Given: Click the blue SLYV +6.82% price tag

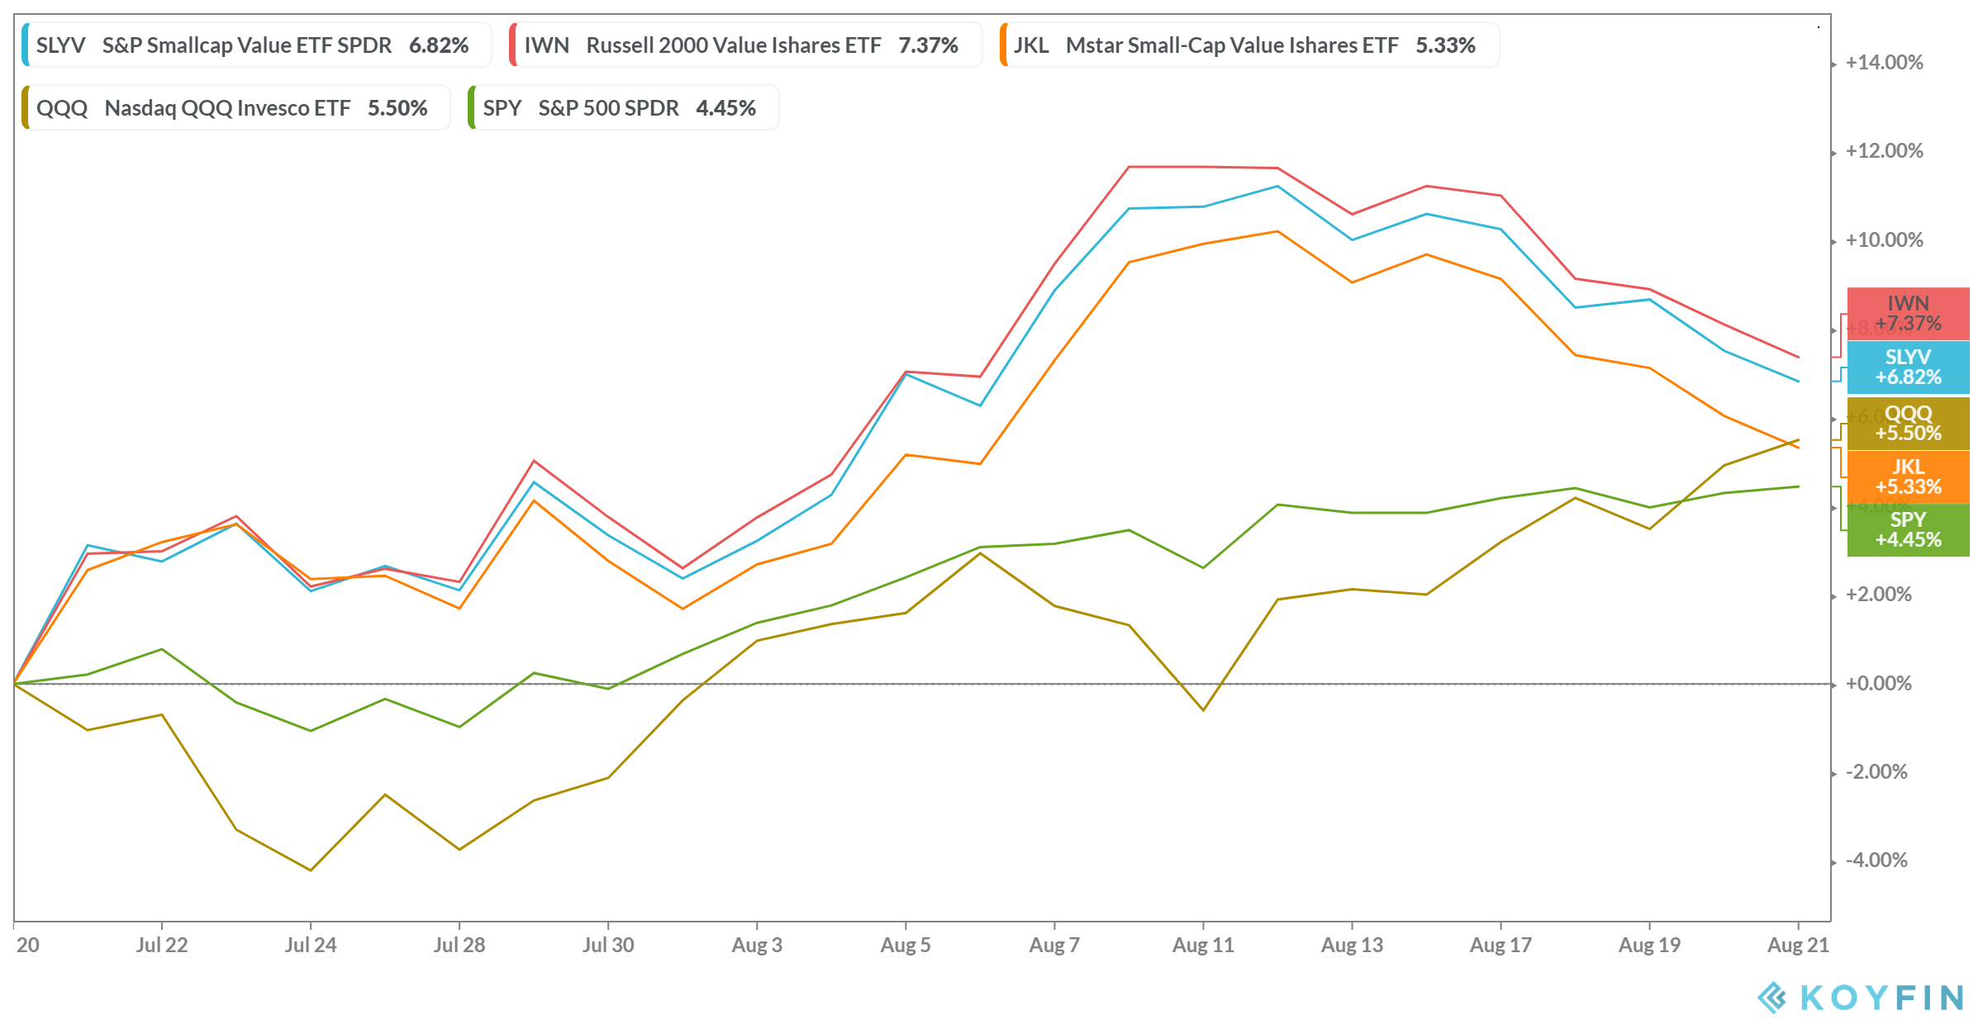Looking at the screenshot, I should point(1908,367).
